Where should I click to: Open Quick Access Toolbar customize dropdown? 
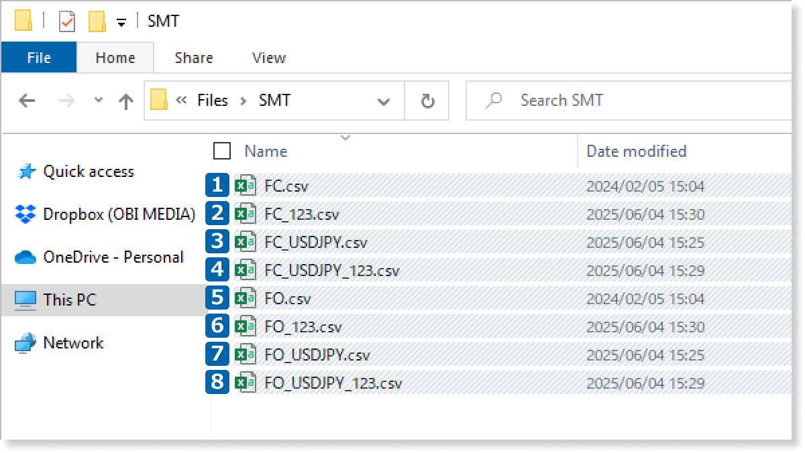click(121, 23)
